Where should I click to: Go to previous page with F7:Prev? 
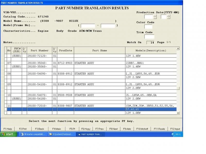point(100,129)
